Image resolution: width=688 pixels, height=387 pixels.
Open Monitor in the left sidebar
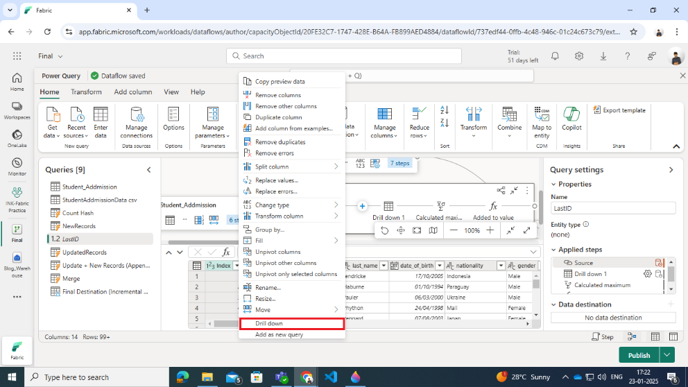coord(17,166)
